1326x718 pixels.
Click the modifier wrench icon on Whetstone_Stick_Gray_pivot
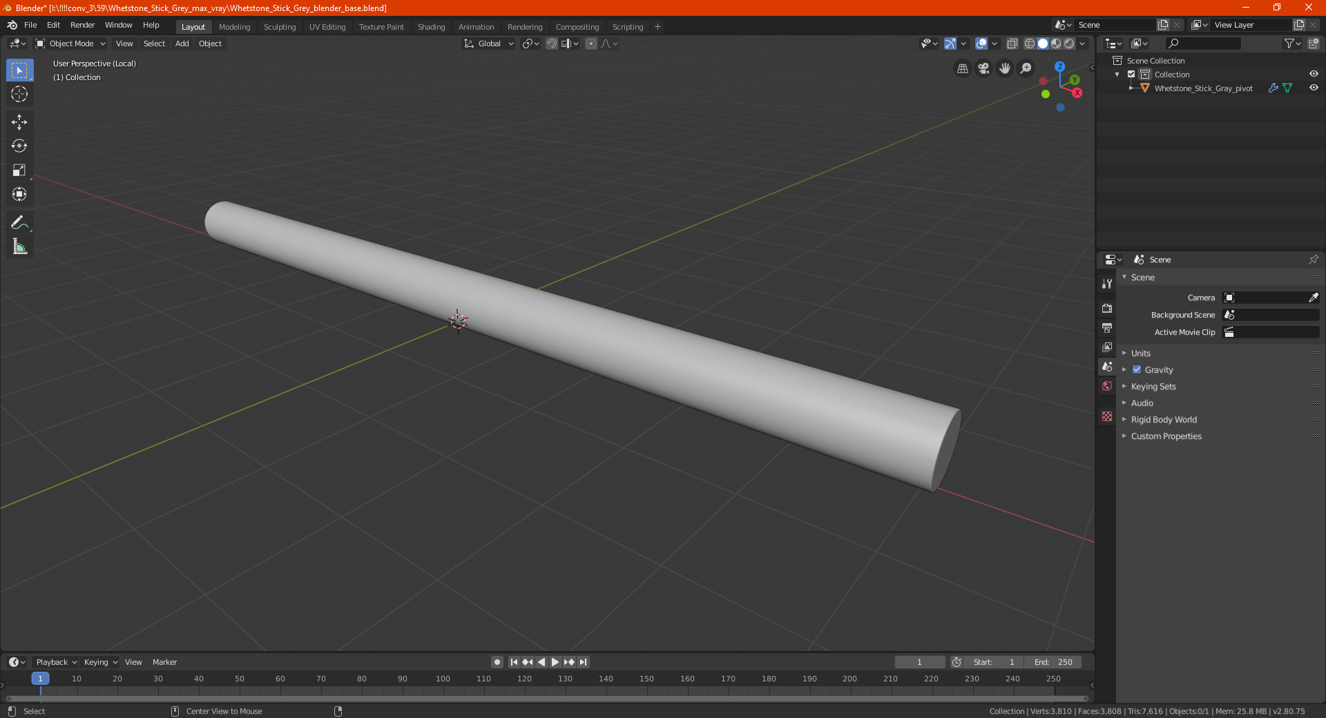(1273, 88)
